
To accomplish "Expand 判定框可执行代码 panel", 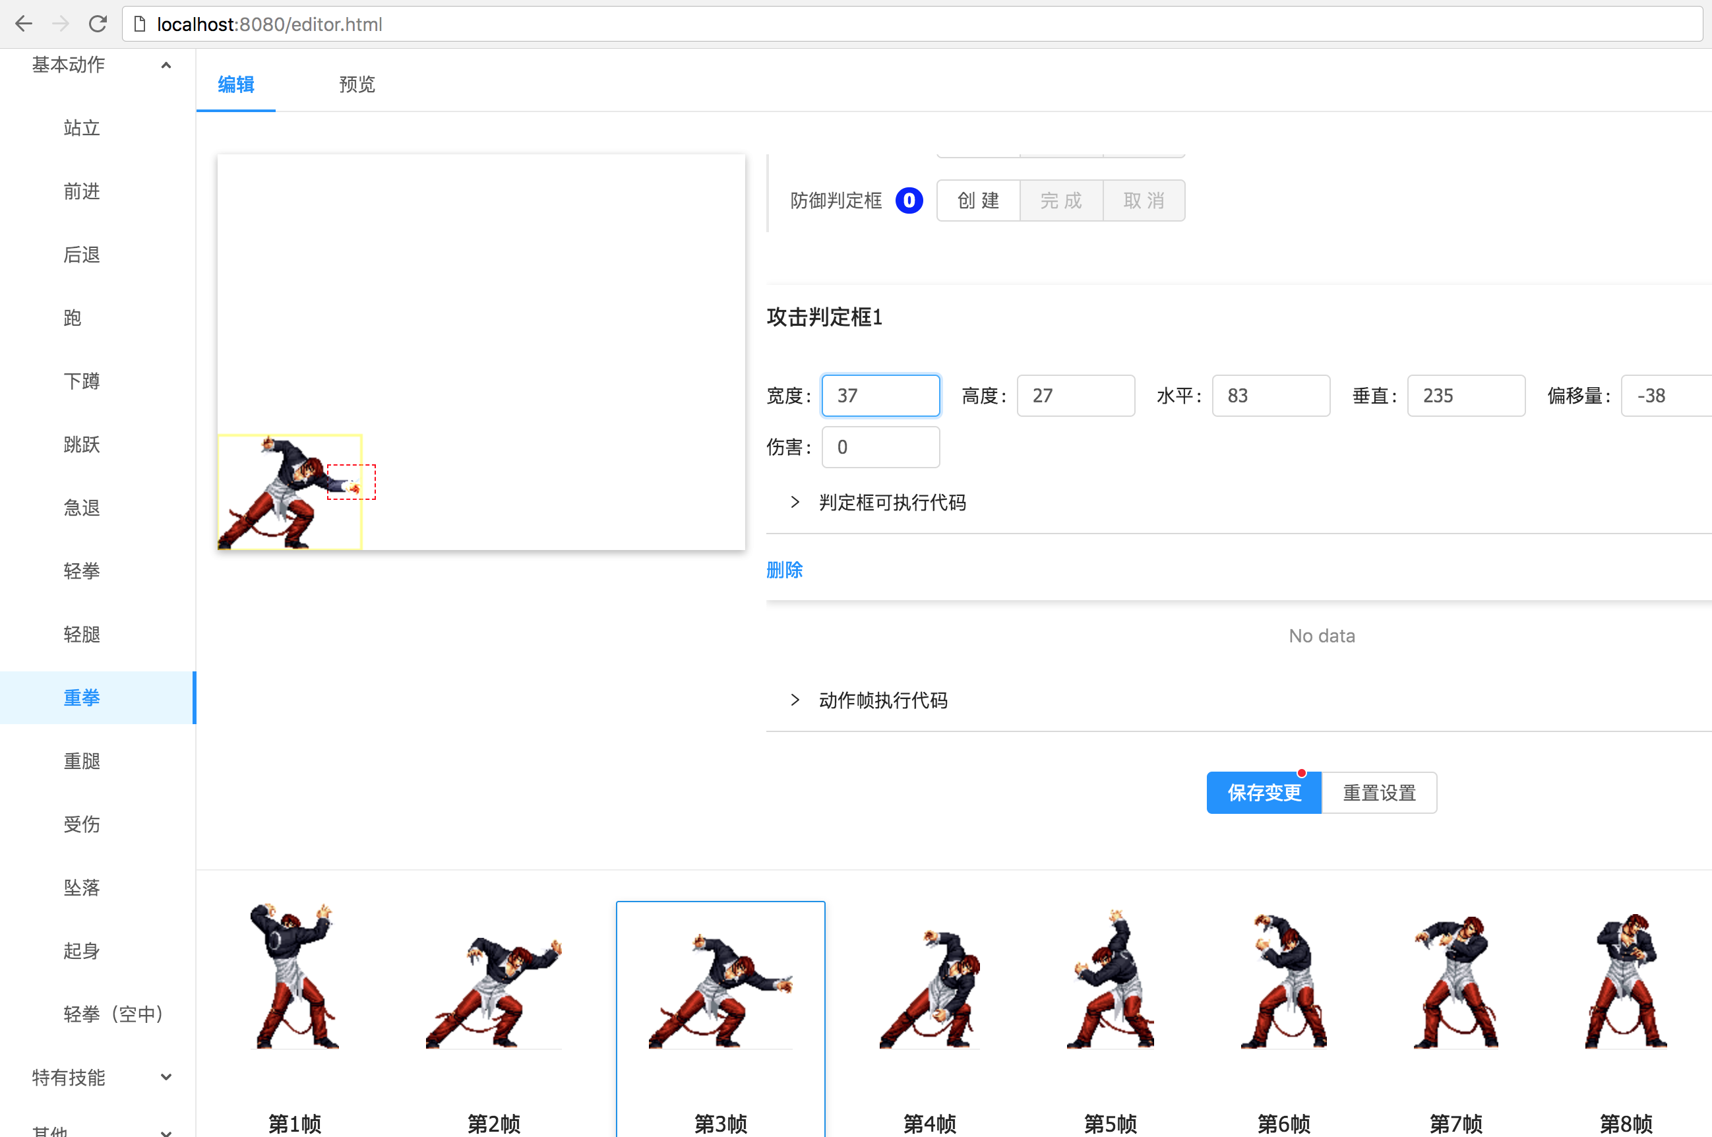I will click(892, 503).
